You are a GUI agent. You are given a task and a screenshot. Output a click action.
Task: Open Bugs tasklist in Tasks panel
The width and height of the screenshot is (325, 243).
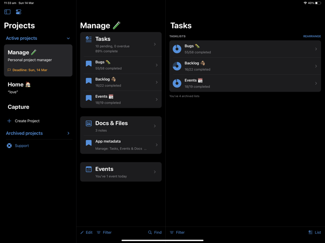245,49
